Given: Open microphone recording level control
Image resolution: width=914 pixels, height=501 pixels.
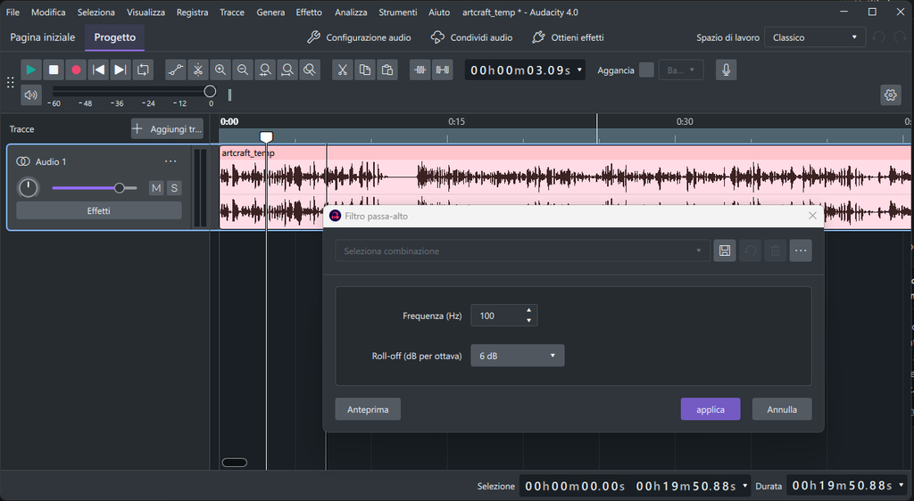Looking at the screenshot, I should tap(726, 70).
